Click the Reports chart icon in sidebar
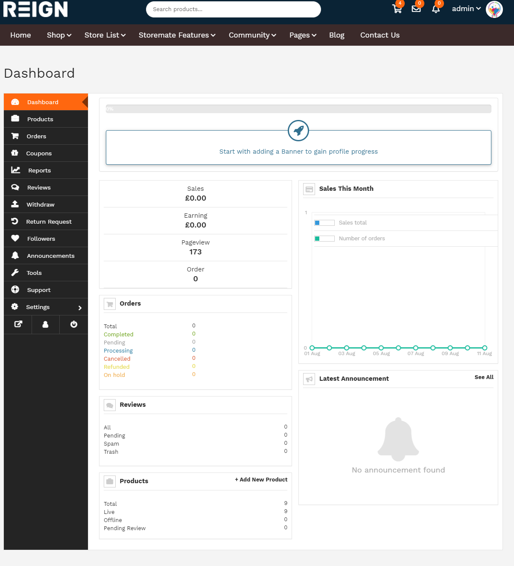This screenshot has width=514, height=566. pos(16,170)
